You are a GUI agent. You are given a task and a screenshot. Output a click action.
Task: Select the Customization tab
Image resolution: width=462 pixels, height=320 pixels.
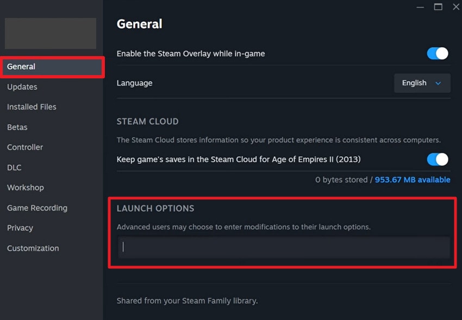click(33, 248)
